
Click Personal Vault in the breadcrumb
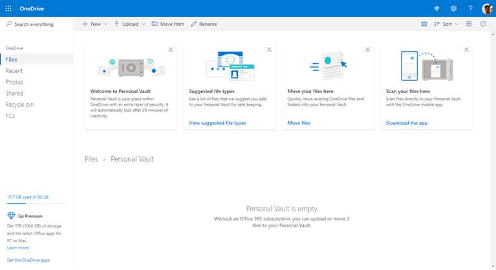[132, 159]
